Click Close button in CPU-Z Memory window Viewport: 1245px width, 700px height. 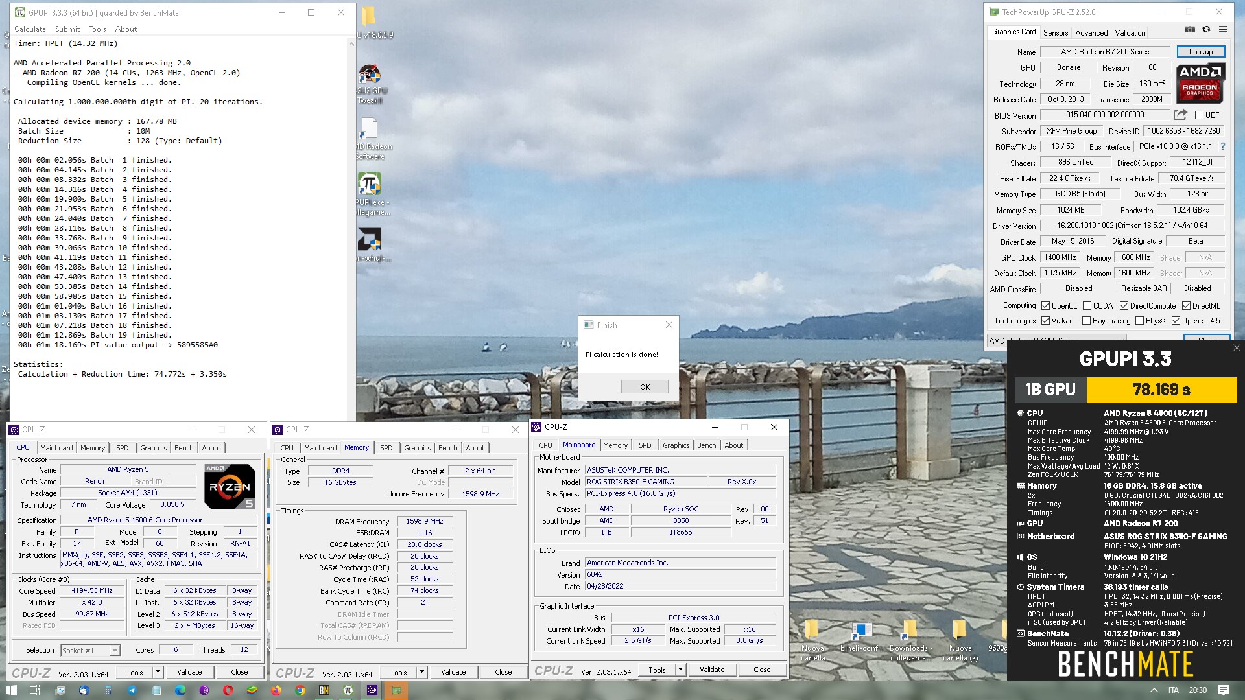pos(503,672)
